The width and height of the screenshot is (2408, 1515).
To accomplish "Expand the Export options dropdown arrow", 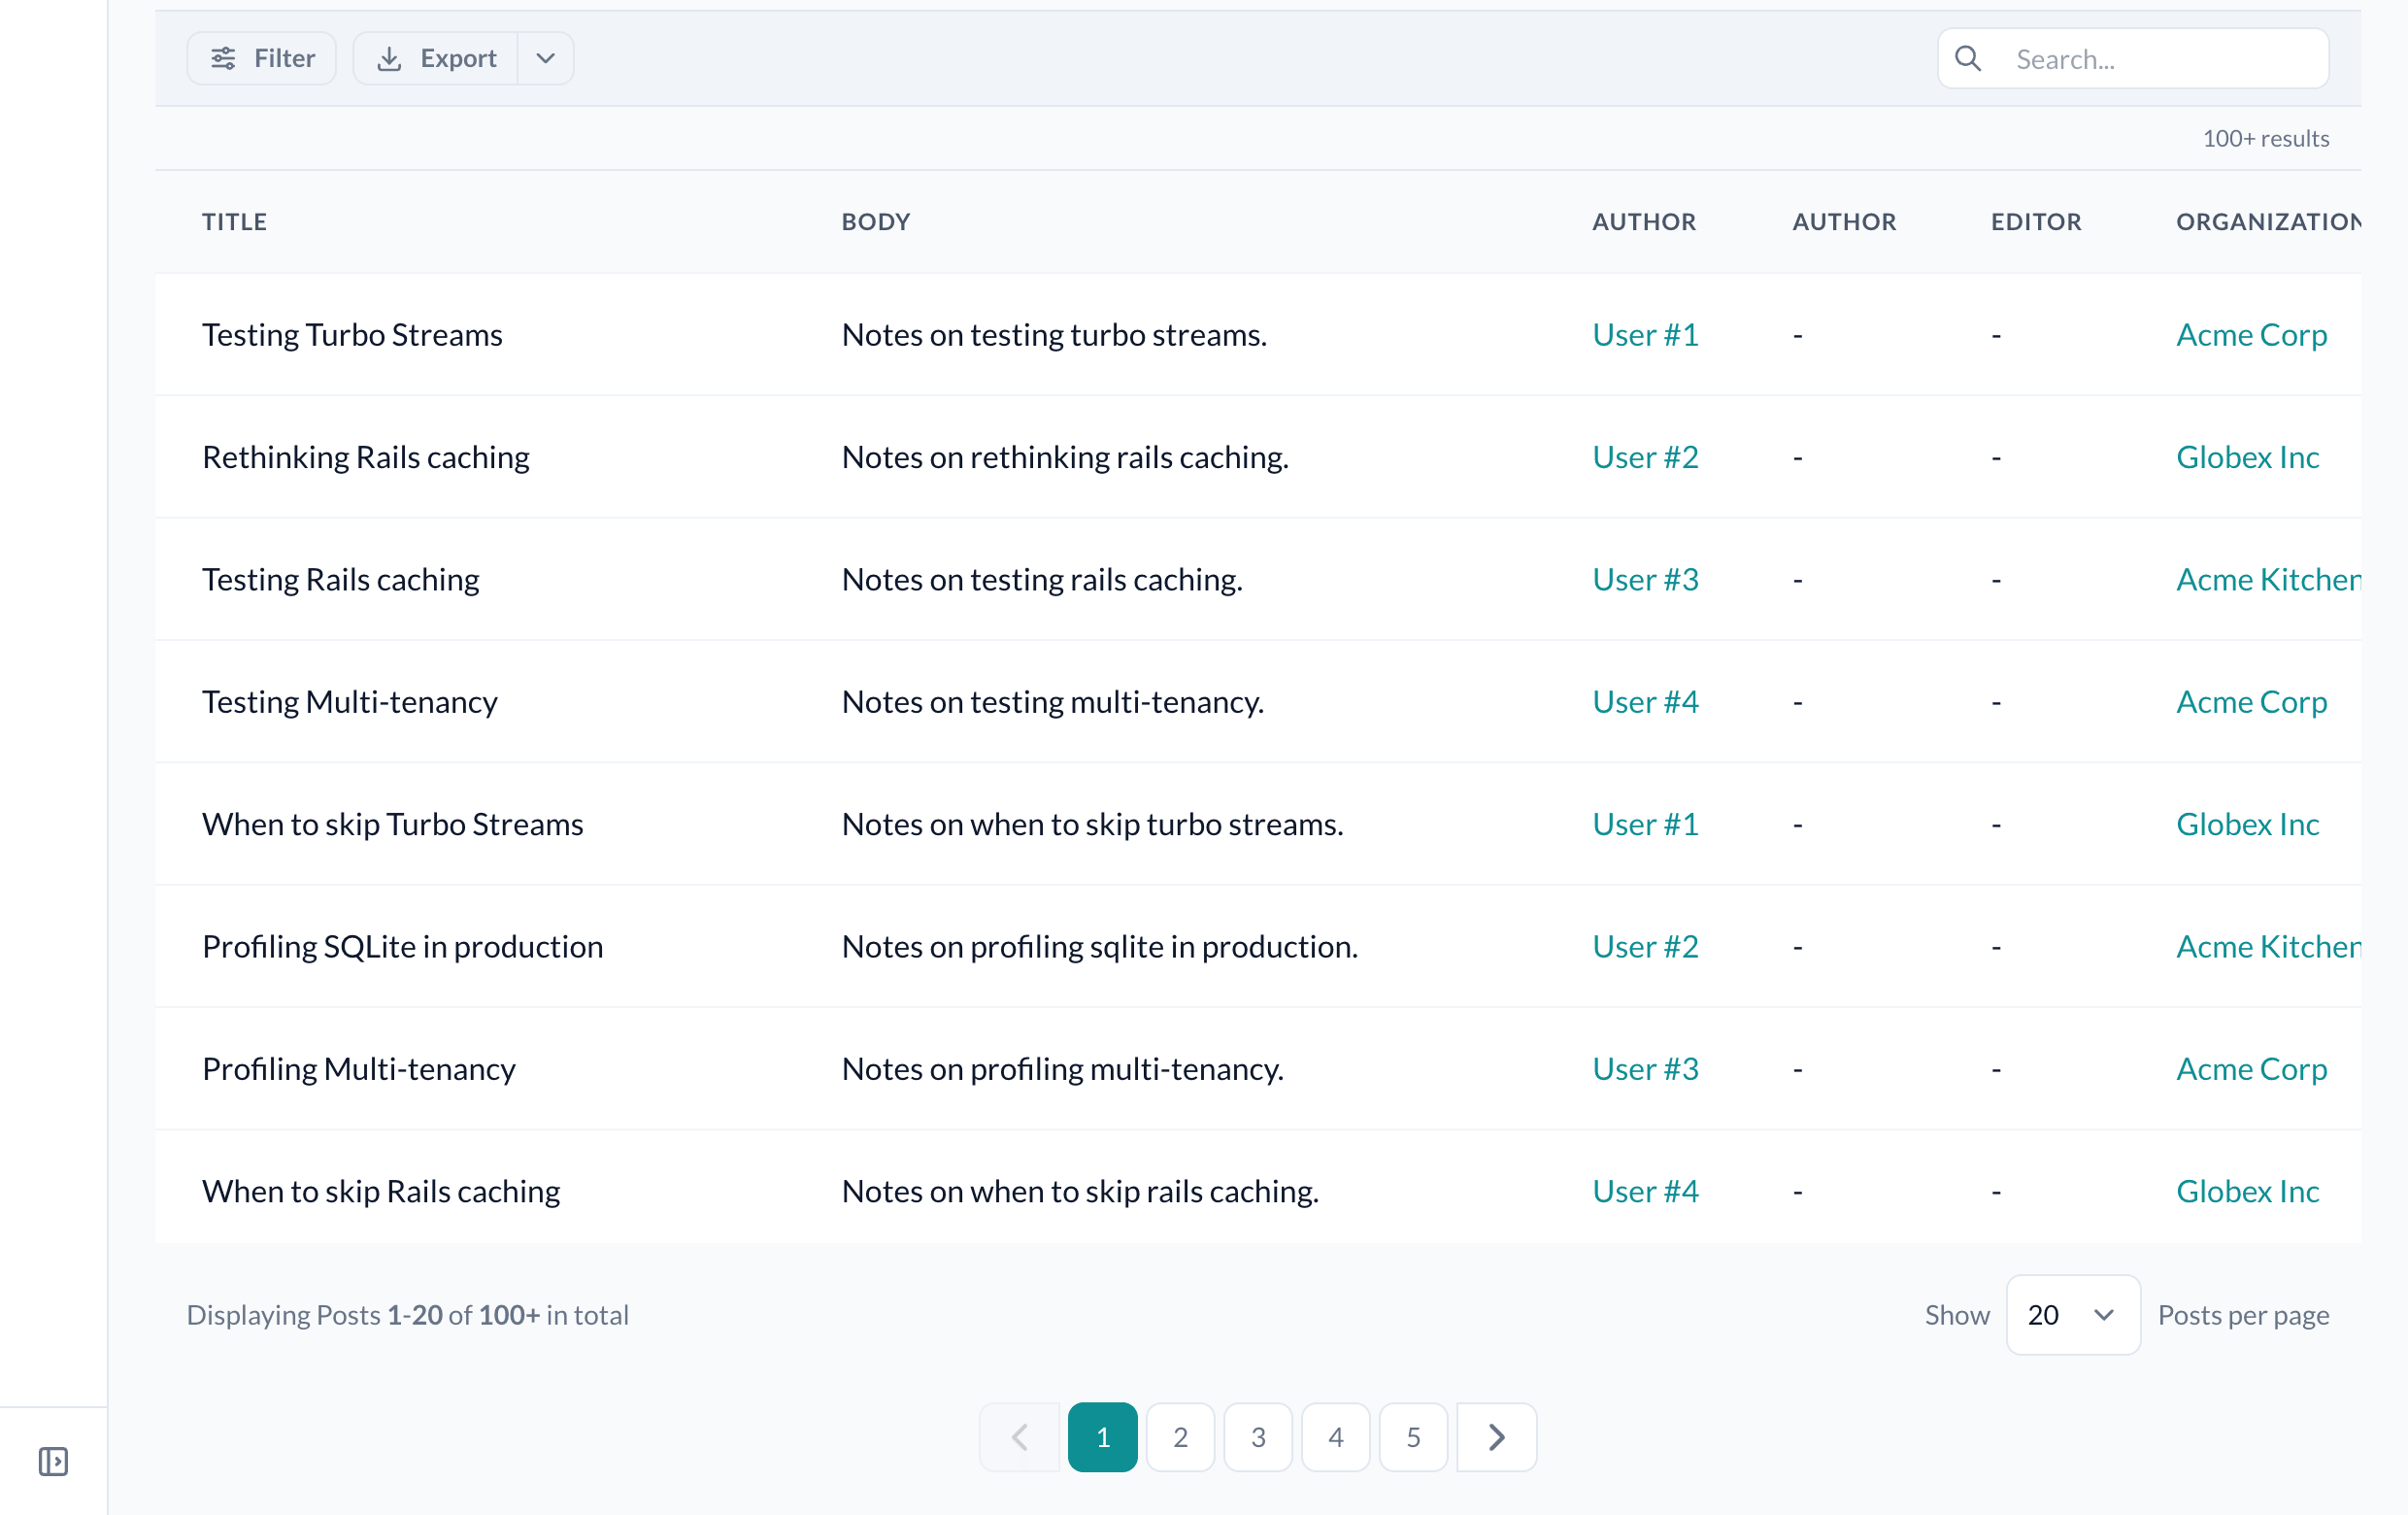I will click(546, 58).
